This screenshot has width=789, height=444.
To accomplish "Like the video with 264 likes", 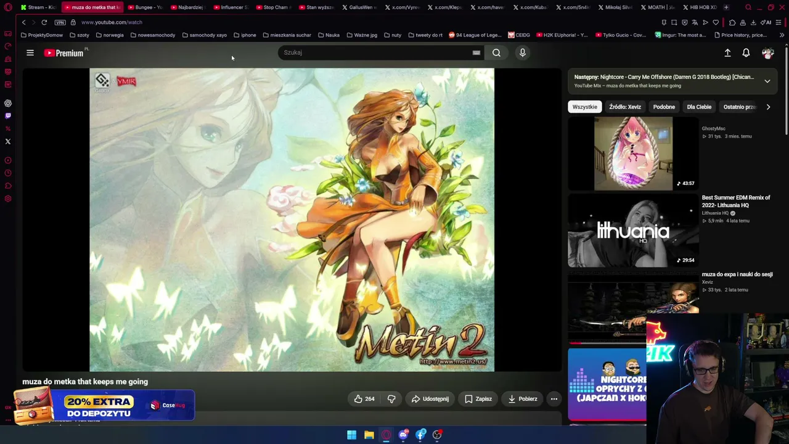I will point(364,399).
